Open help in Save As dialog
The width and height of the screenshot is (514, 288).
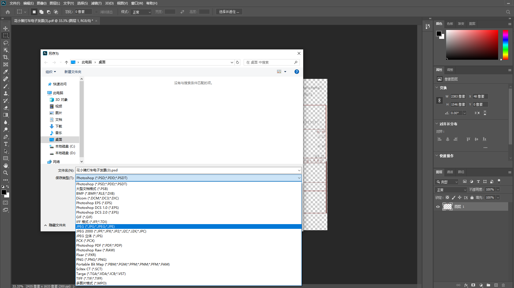(x=297, y=72)
